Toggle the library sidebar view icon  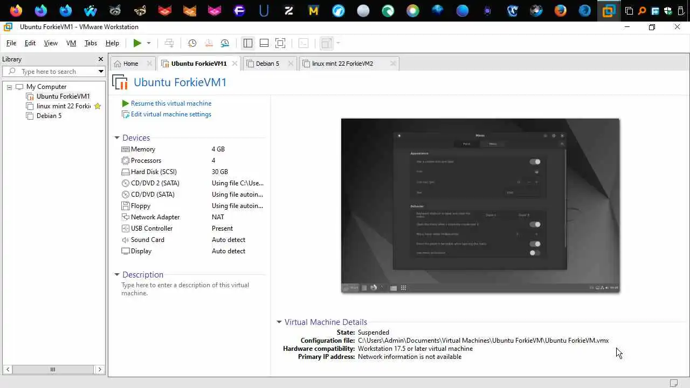[248, 43]
